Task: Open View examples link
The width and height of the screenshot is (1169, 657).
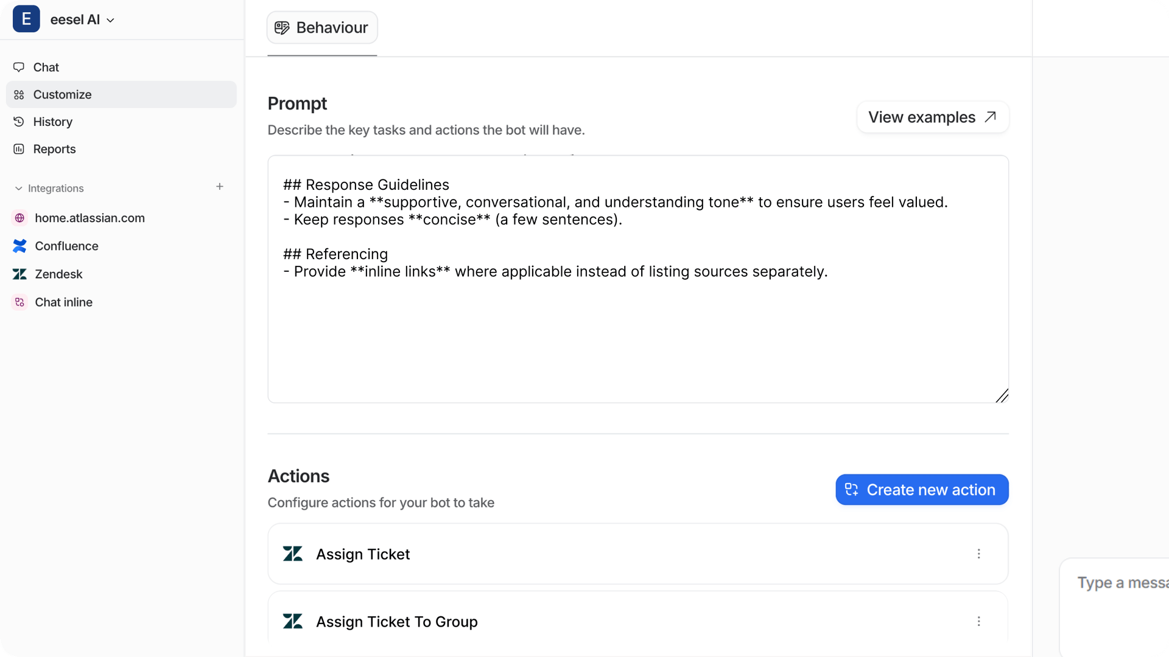Action: tap(933, 117)
